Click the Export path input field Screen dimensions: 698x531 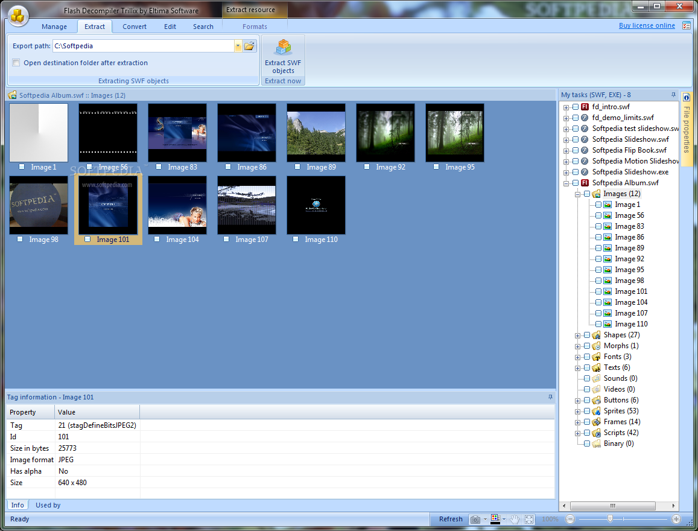point(144,46)
